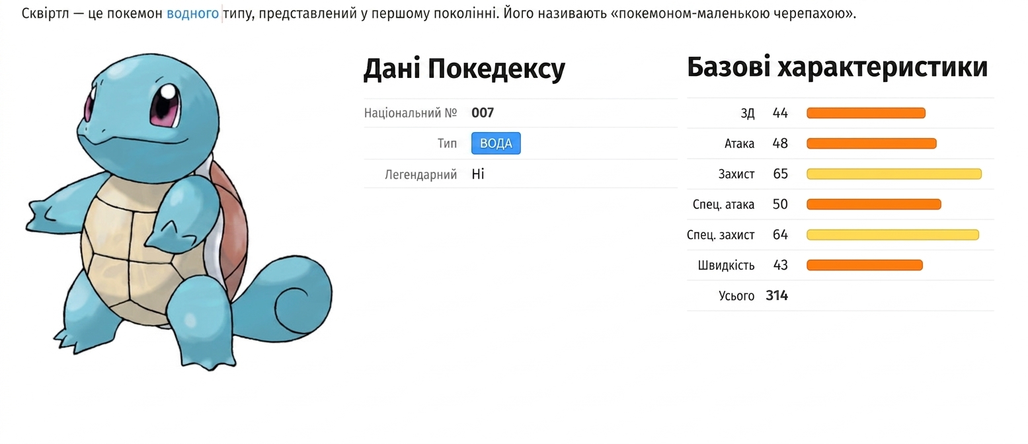Click the word 'Сквіртл' in the description
Screen dimensions: 1028x444
45,14
